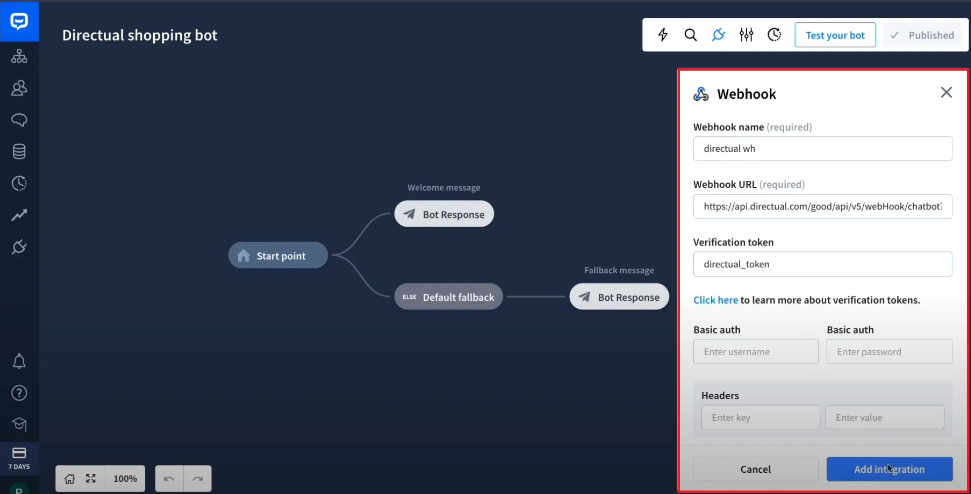Open the stories tree icon in sidebar
Screen dimensions: 971x494
coord(19,56)
